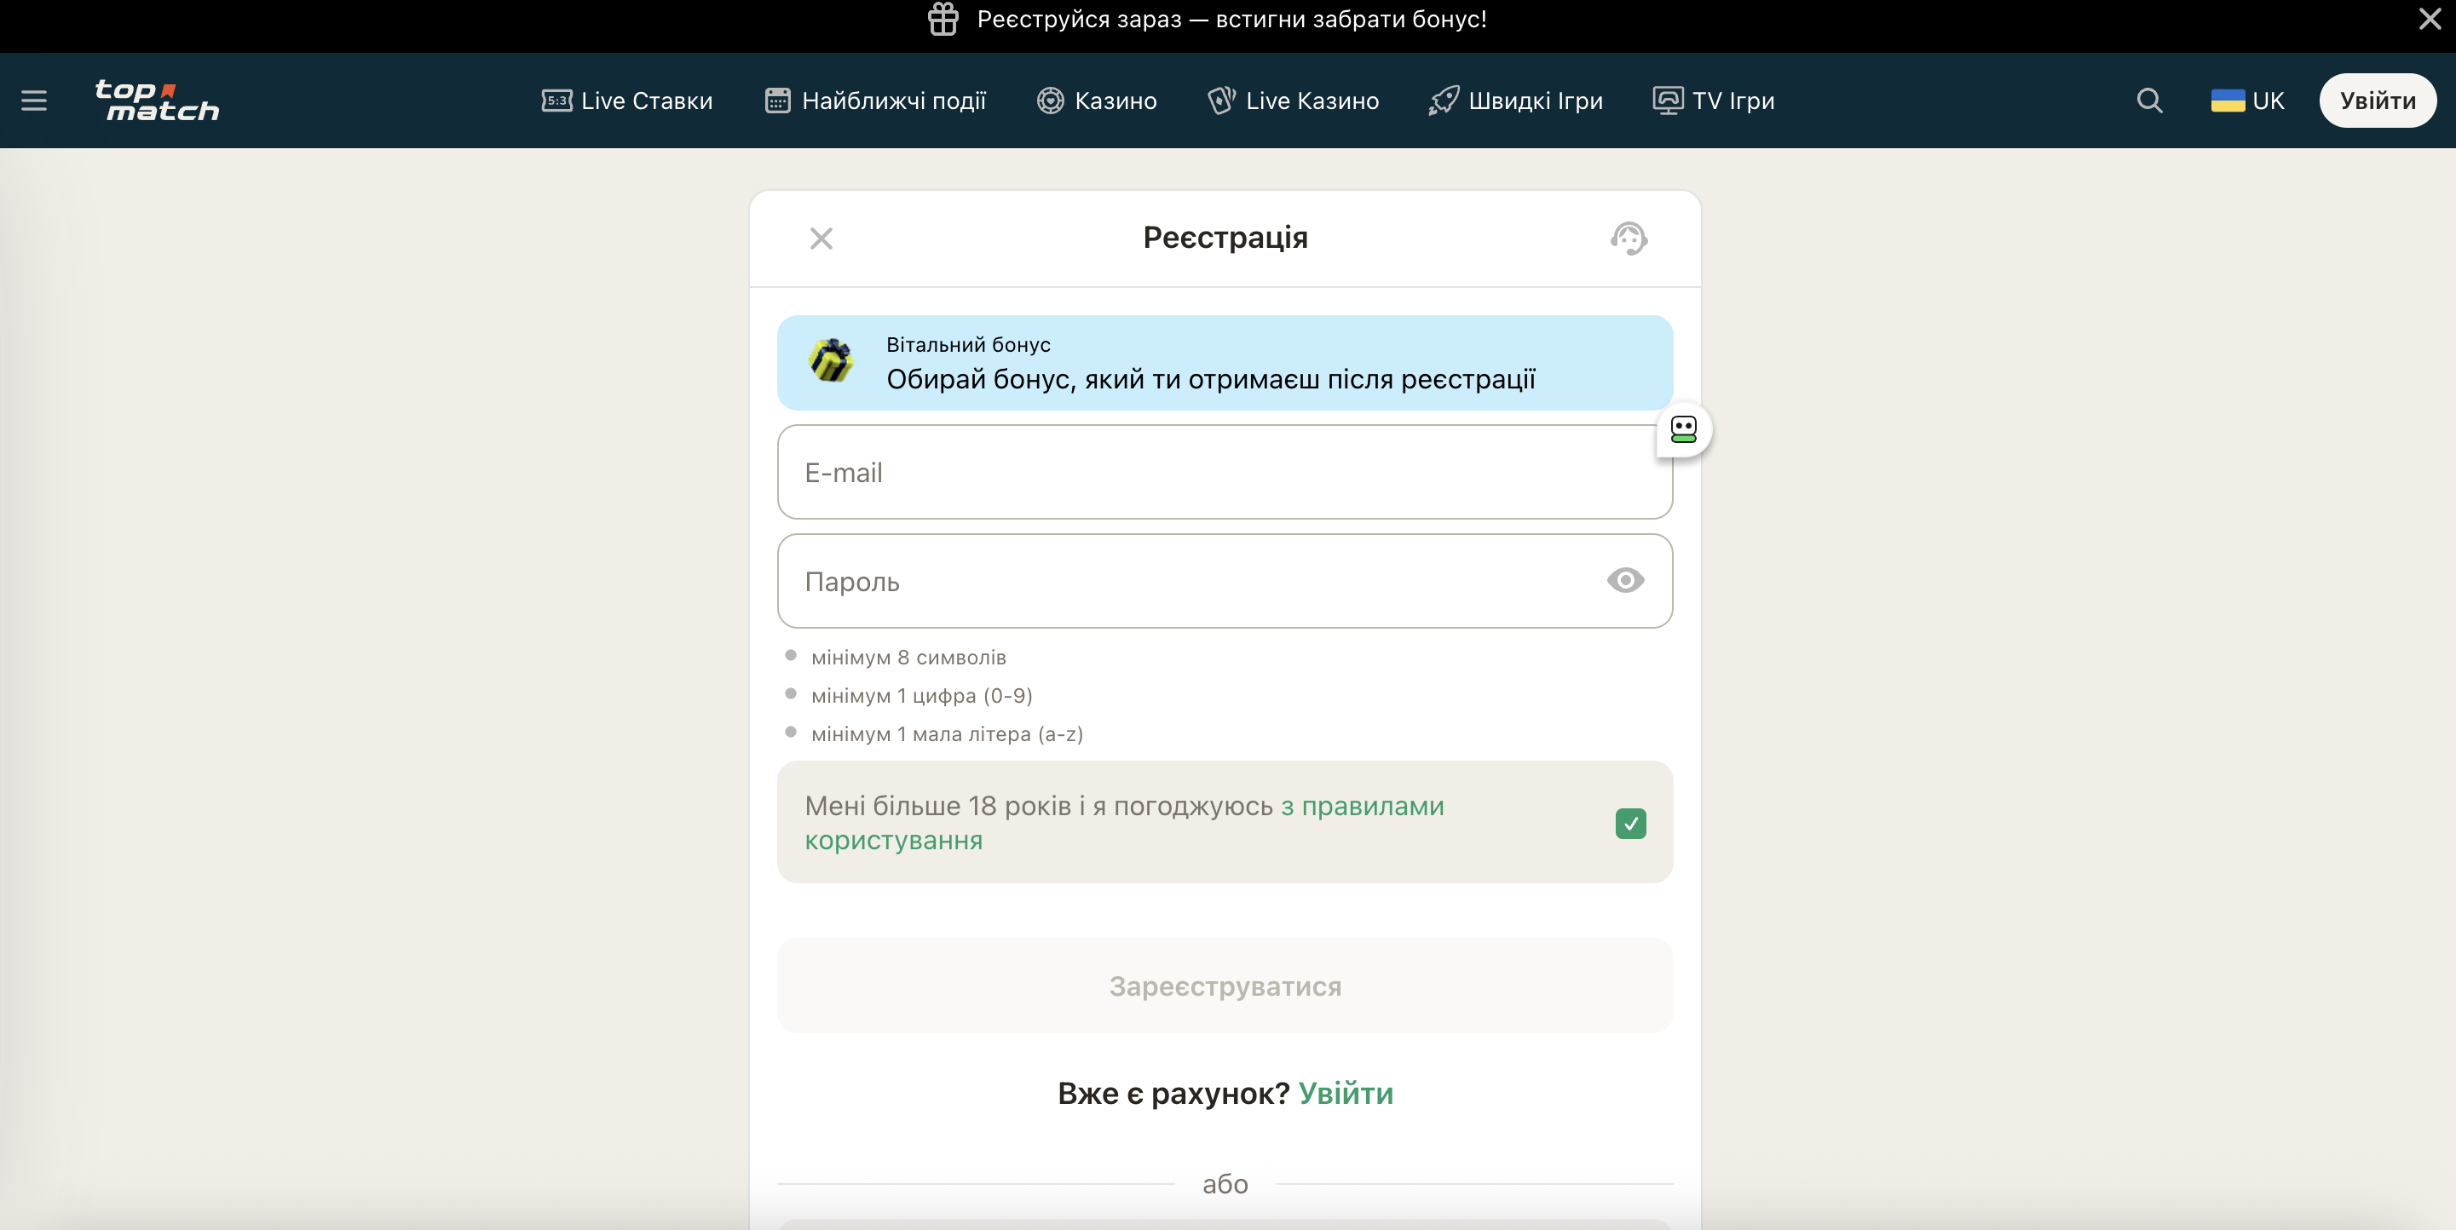Go home via the topmatch logo
Screen dimensions: 2456x1230
[x=158, y=100]
